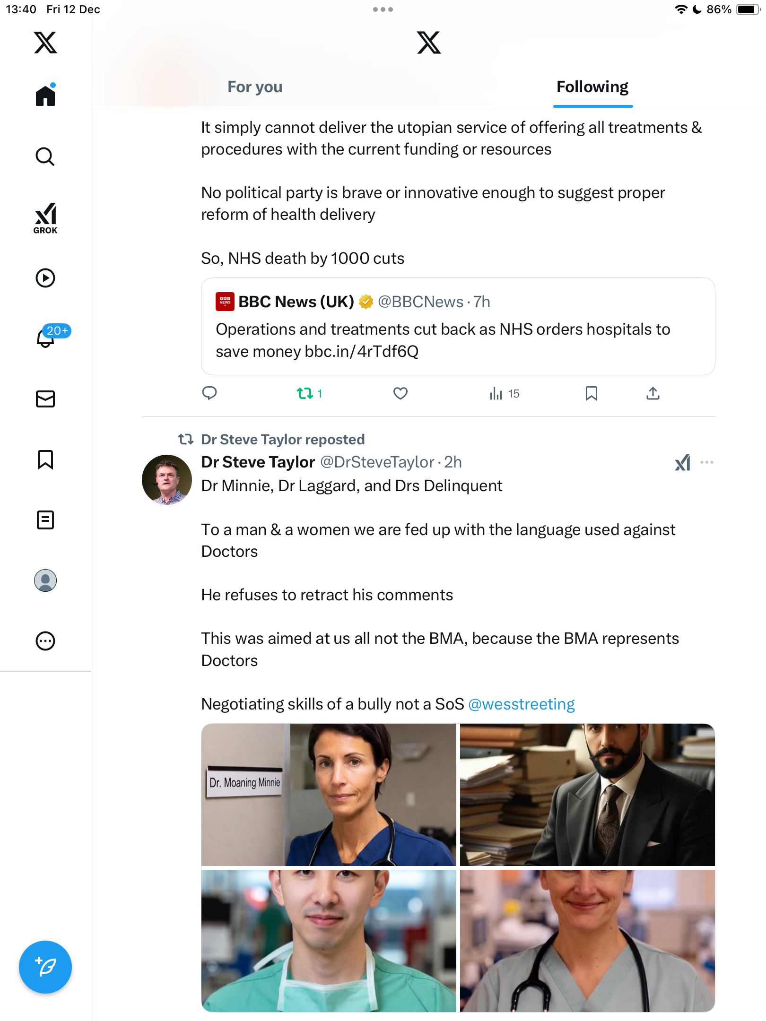The width and height of the screenshot is (766, 1021).
Task: Bookmark the NHS cuts post
Action: tap(591, 393)
